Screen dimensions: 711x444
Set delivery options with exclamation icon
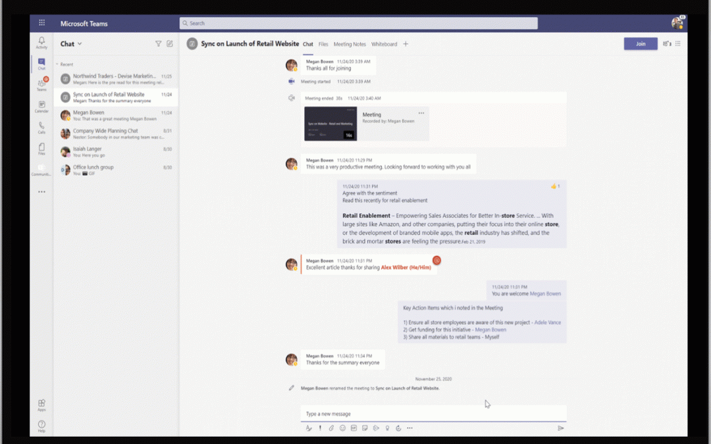point(320,428)
